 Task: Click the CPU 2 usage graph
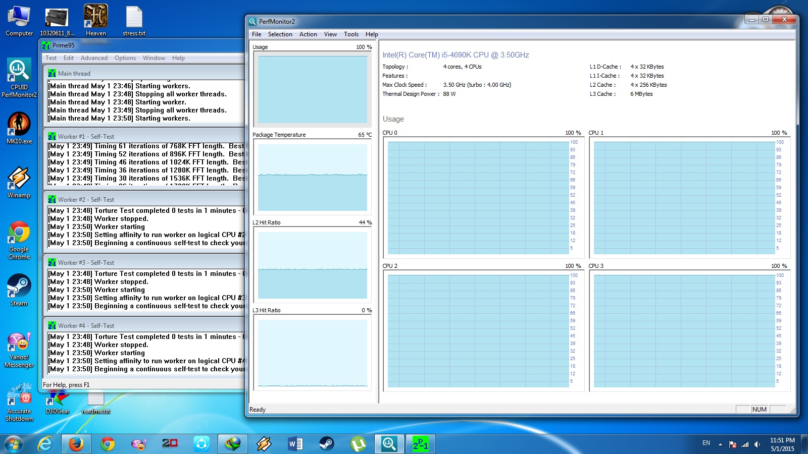[483, 331]
